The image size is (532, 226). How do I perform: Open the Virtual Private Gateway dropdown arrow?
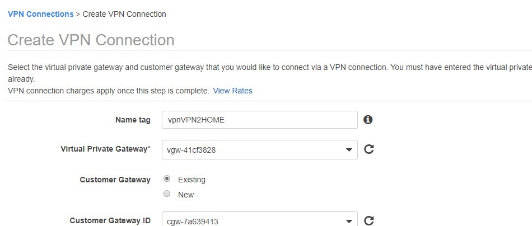pyautogui.click(x=349, y=150)
